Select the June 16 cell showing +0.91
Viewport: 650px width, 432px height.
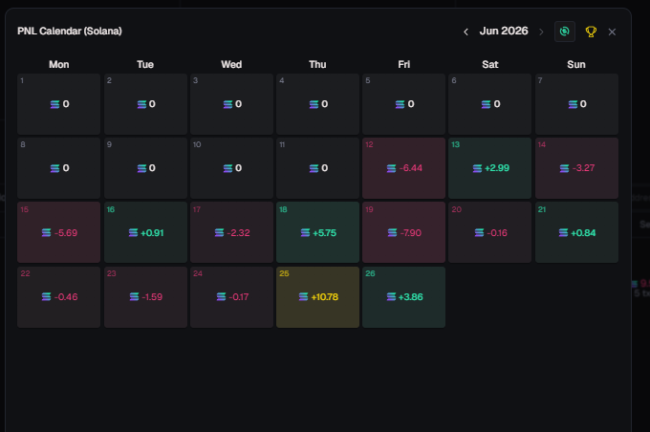[x=146, y=232]
